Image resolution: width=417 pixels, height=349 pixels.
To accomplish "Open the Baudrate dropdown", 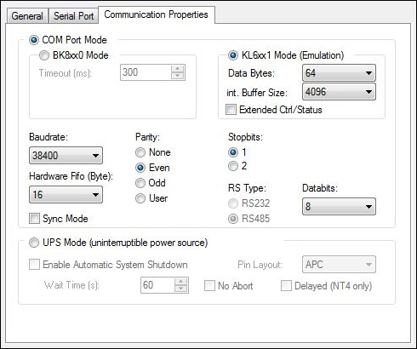I will pyautogui.click(x=66, y=155).
